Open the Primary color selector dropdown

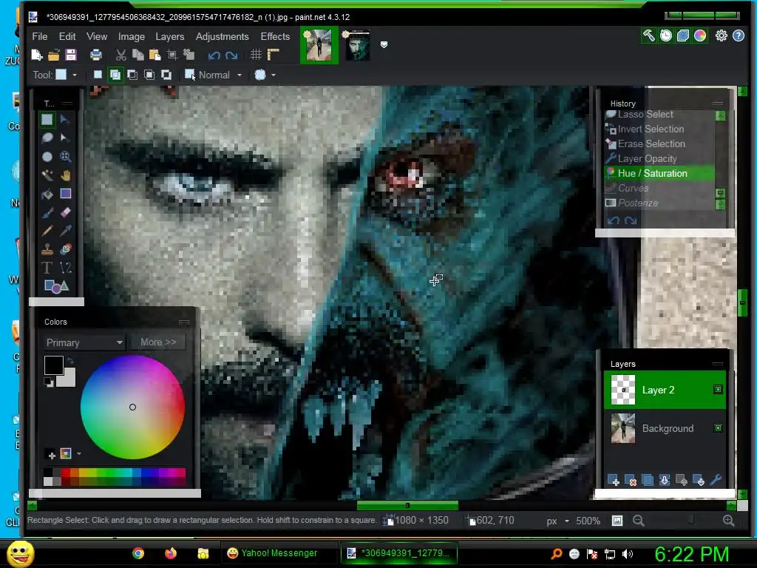tap(84, 342)
